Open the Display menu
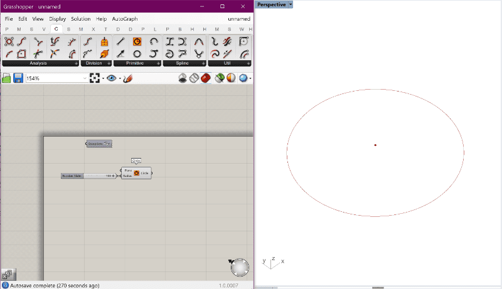Screen dimensions: 502x289 57,19
